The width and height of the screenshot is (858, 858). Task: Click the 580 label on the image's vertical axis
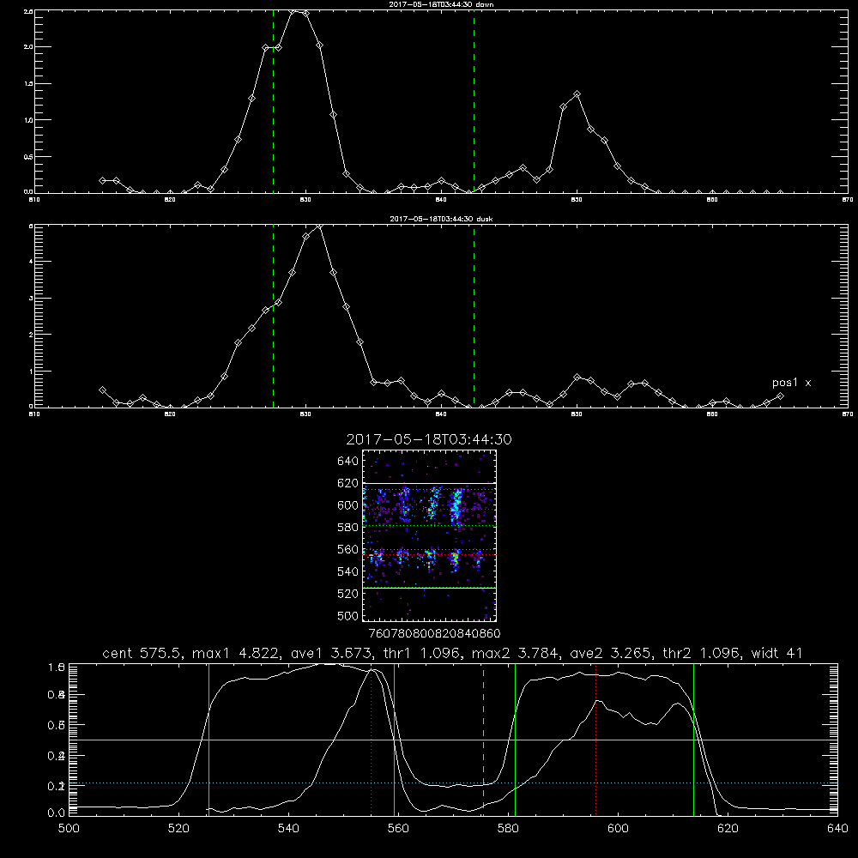pyautogui.click(x=348, y=528)
